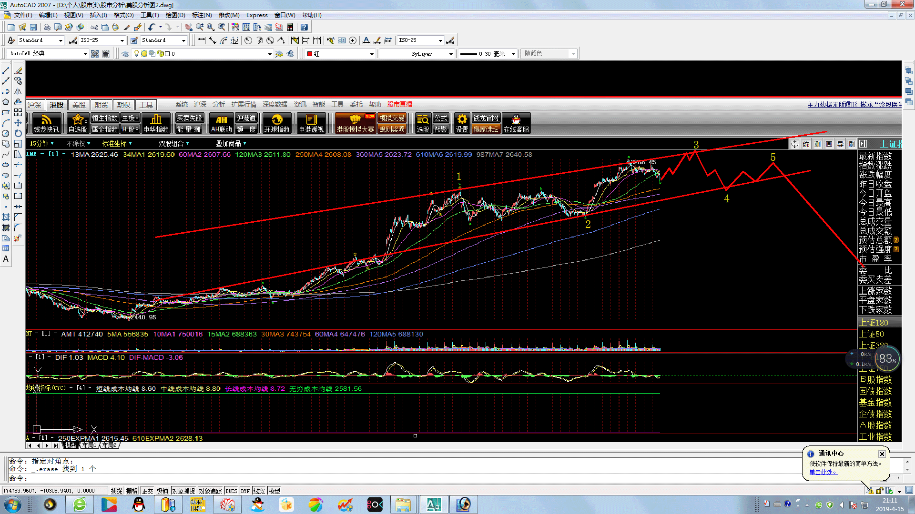Open the 标准坐标 dropdown
This screenshot has width=915, height=514.
click(x=117, y=144)
